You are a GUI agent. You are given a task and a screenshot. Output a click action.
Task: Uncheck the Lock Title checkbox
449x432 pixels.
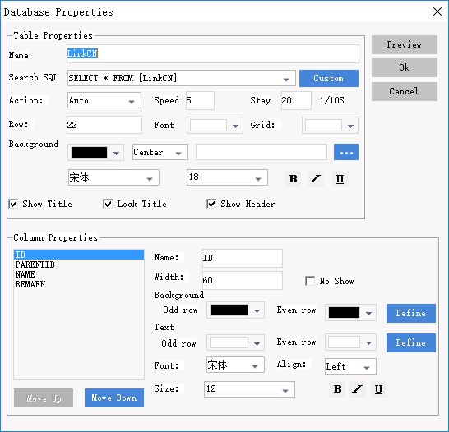(x=108, y=204)
